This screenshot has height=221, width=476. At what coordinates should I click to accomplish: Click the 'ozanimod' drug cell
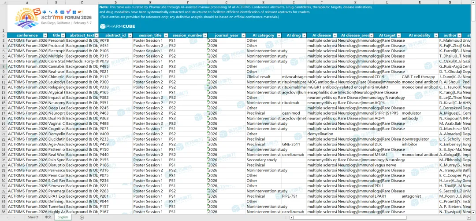click(x=294, y=113)
